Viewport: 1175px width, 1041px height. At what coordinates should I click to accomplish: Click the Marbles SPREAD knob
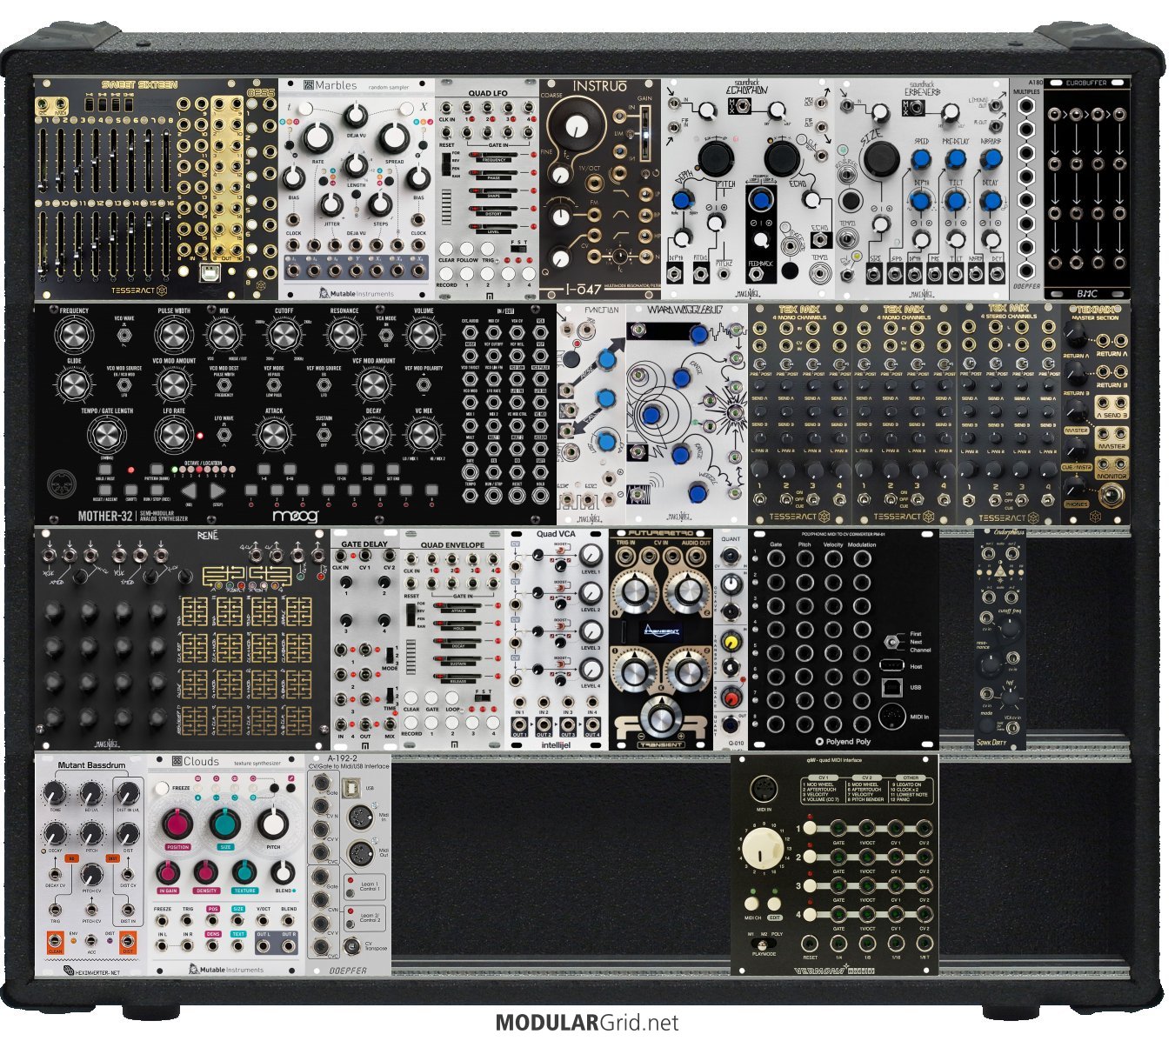tap(394, 137)
